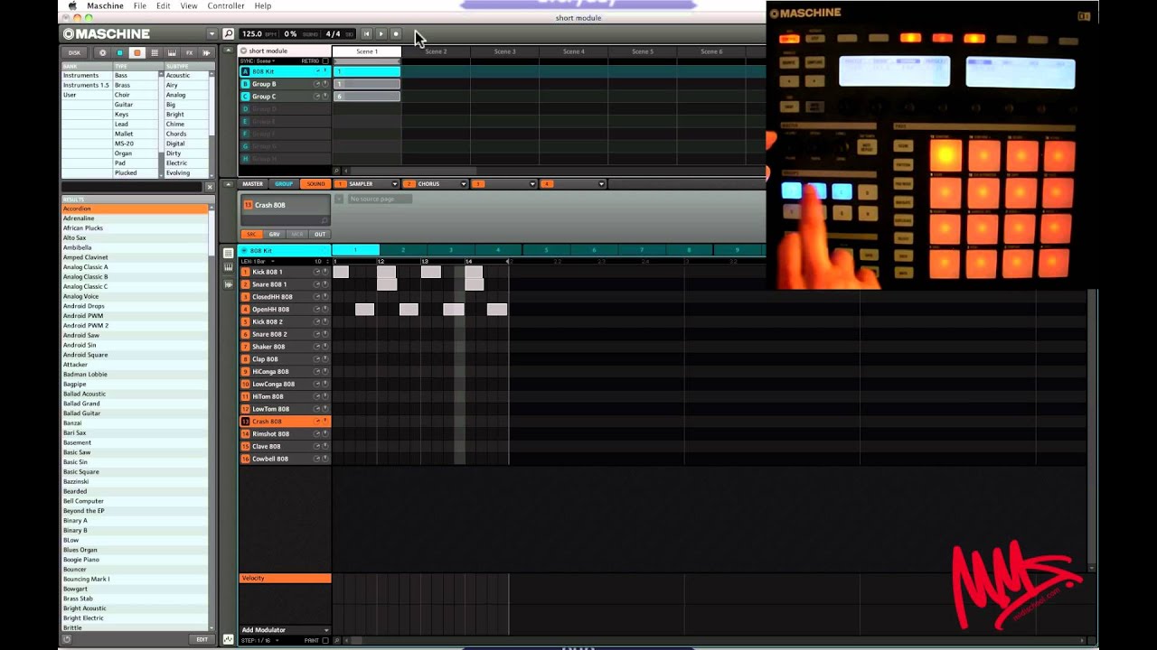
Task: Select the Scene 2 tab
Action: coord(436,51)
